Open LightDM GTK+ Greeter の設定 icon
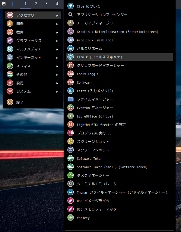The height and width of the screenshot is (232, 181). (x=71, y=124)
